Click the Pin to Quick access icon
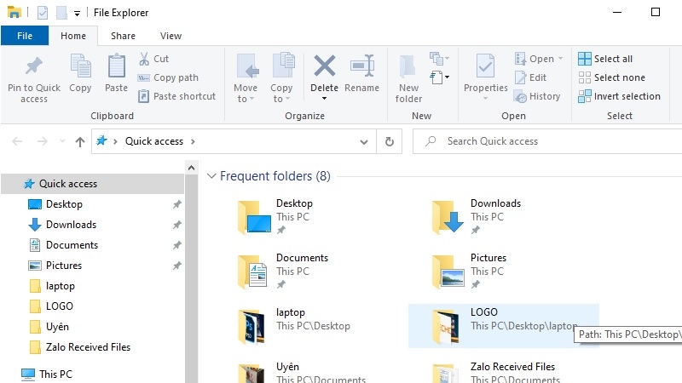Viewport: 682px width, 383px height. click(33, 66)
